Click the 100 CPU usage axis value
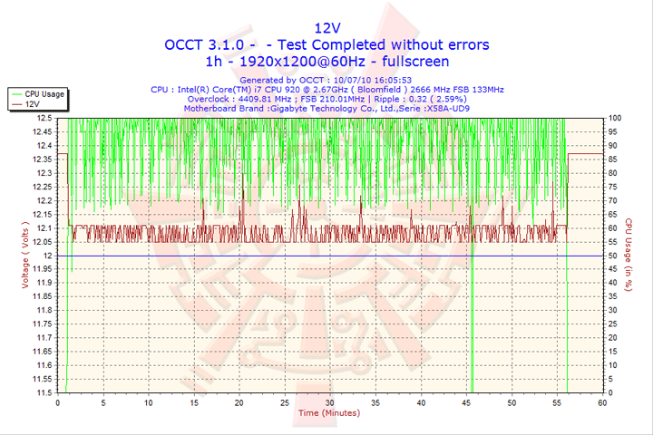Viewport: 653px width, 435px height. pyautogui.click(x=615, y=118)
